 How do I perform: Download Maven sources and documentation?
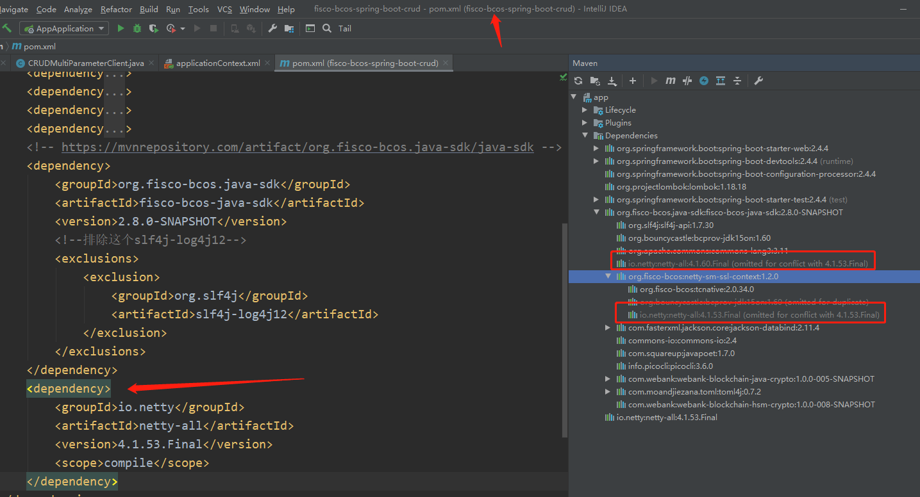pyautogui.click(x=612, y=81)
